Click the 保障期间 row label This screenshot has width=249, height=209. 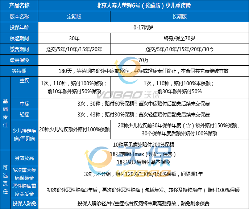coord(19,38)
